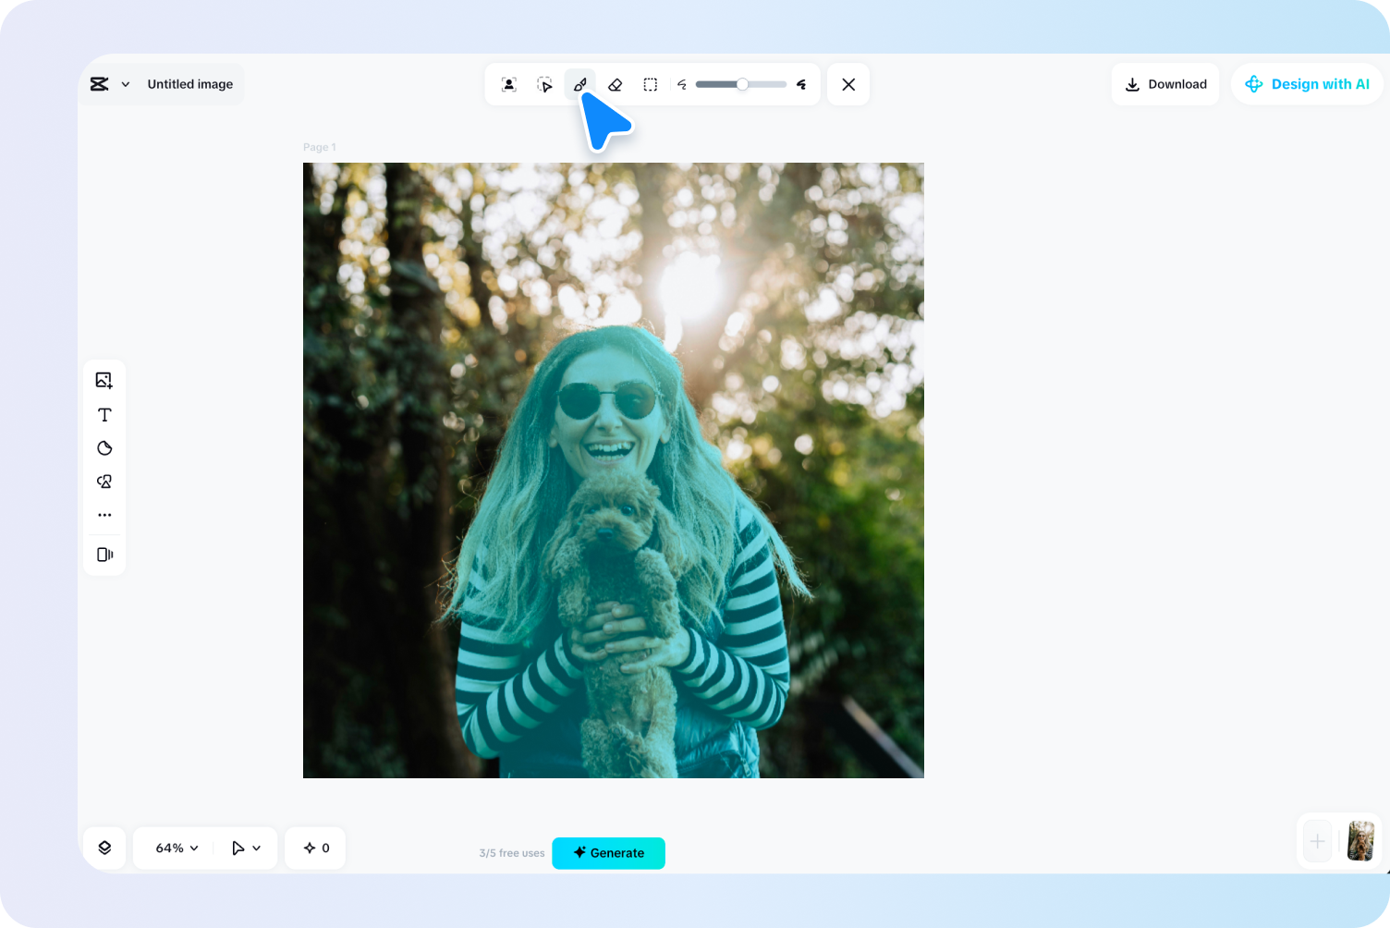Open the add image panel
Viewport: 1390px width, 928px height.
tap(104, 379)
